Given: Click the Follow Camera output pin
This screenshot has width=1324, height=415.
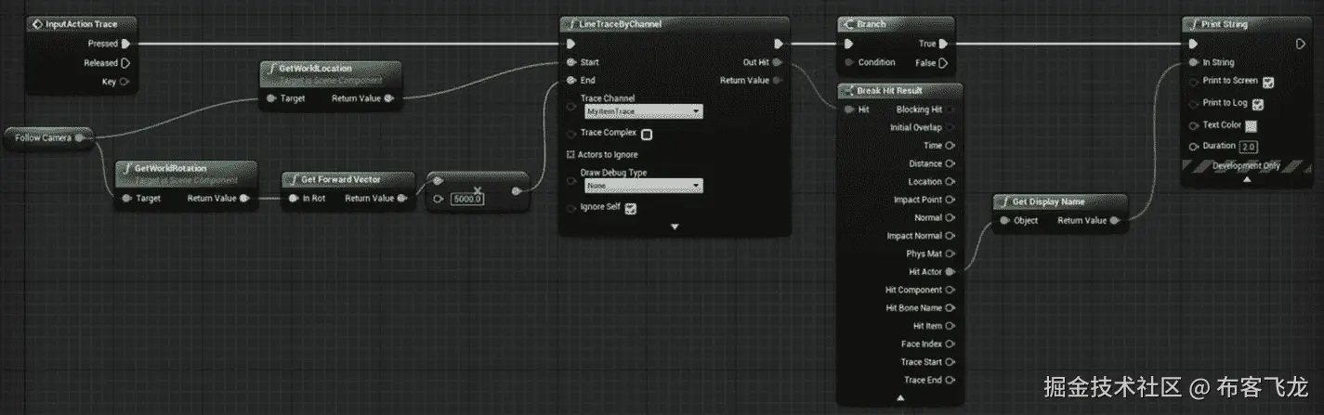Looking at the screenshot, I should 79,137.
